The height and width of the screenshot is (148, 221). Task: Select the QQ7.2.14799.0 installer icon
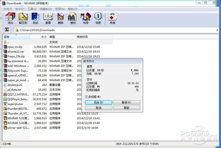point(5,94)
